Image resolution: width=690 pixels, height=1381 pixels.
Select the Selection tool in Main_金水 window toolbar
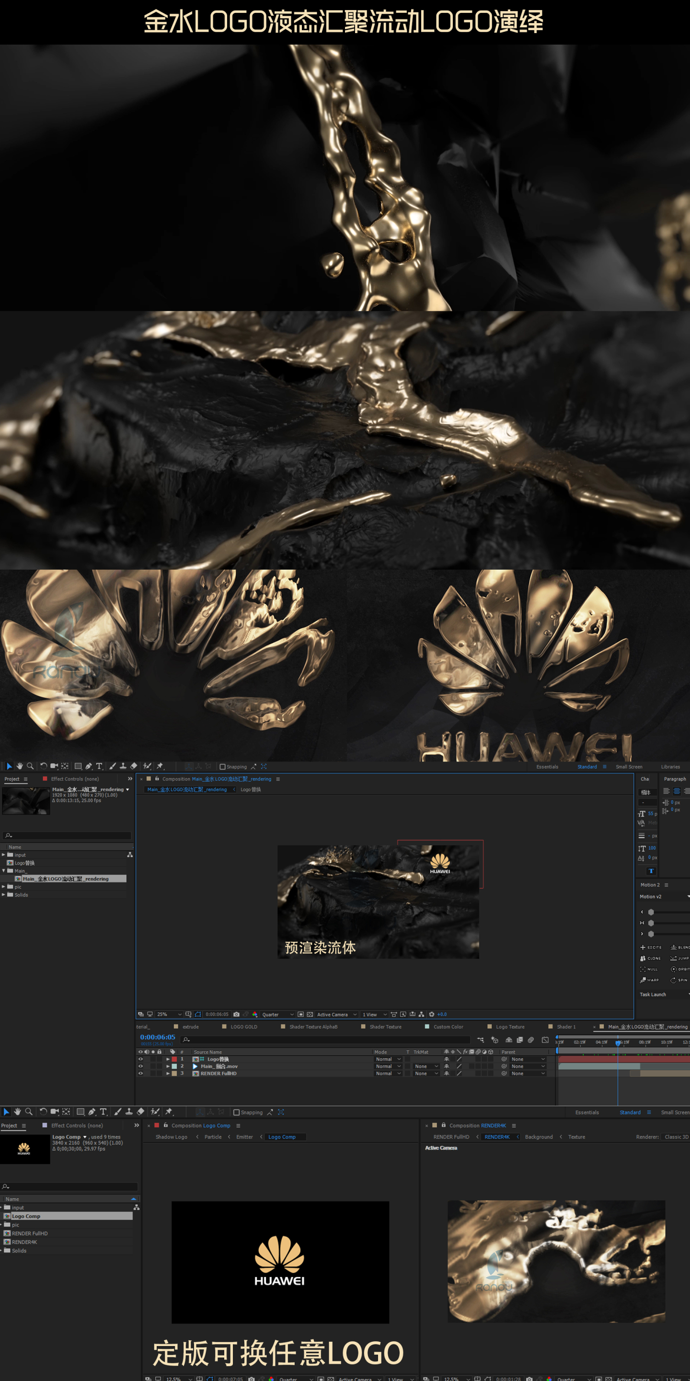pyautogui.click(x=9, y=766)
